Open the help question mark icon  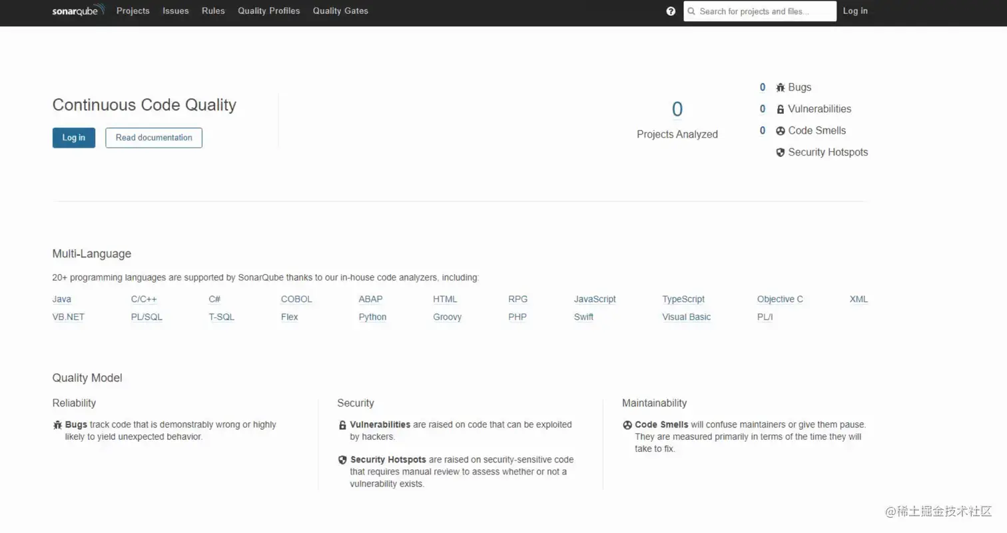coord(671,11)
